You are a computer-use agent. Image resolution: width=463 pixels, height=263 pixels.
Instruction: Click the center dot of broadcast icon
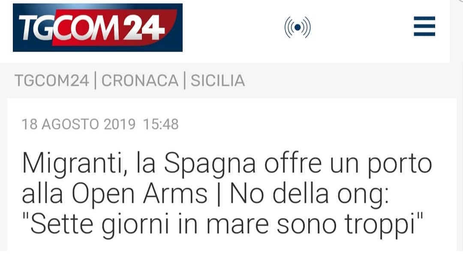(298, 27)
